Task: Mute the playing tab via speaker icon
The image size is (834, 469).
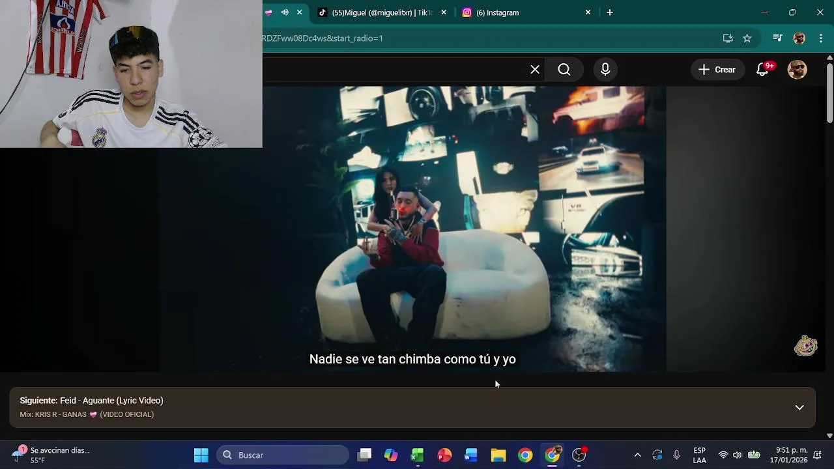Action: click(285, 12)
